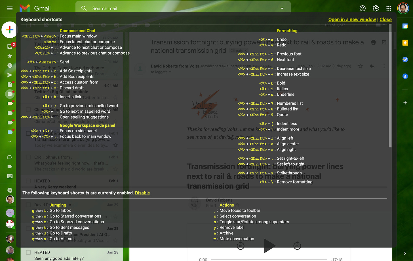This screenshot has width=413, height=261.
Task: Click the Search mail field
Action: (183, 8)
